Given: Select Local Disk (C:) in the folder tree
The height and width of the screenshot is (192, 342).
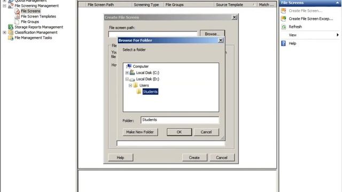Looking at the screenshot, I should [x=147, y=73].
